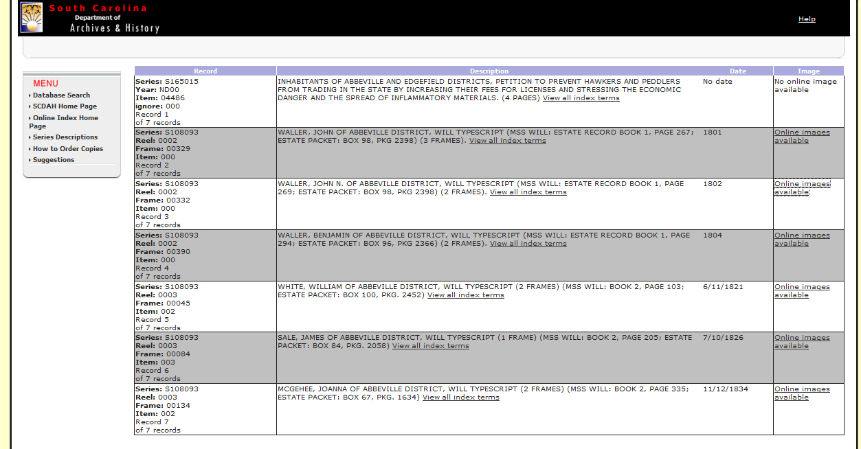Open online images for 6/11/1821 White will
This screenshot has height=449, width=861.
pyautogui.click(x=802, y=291)
